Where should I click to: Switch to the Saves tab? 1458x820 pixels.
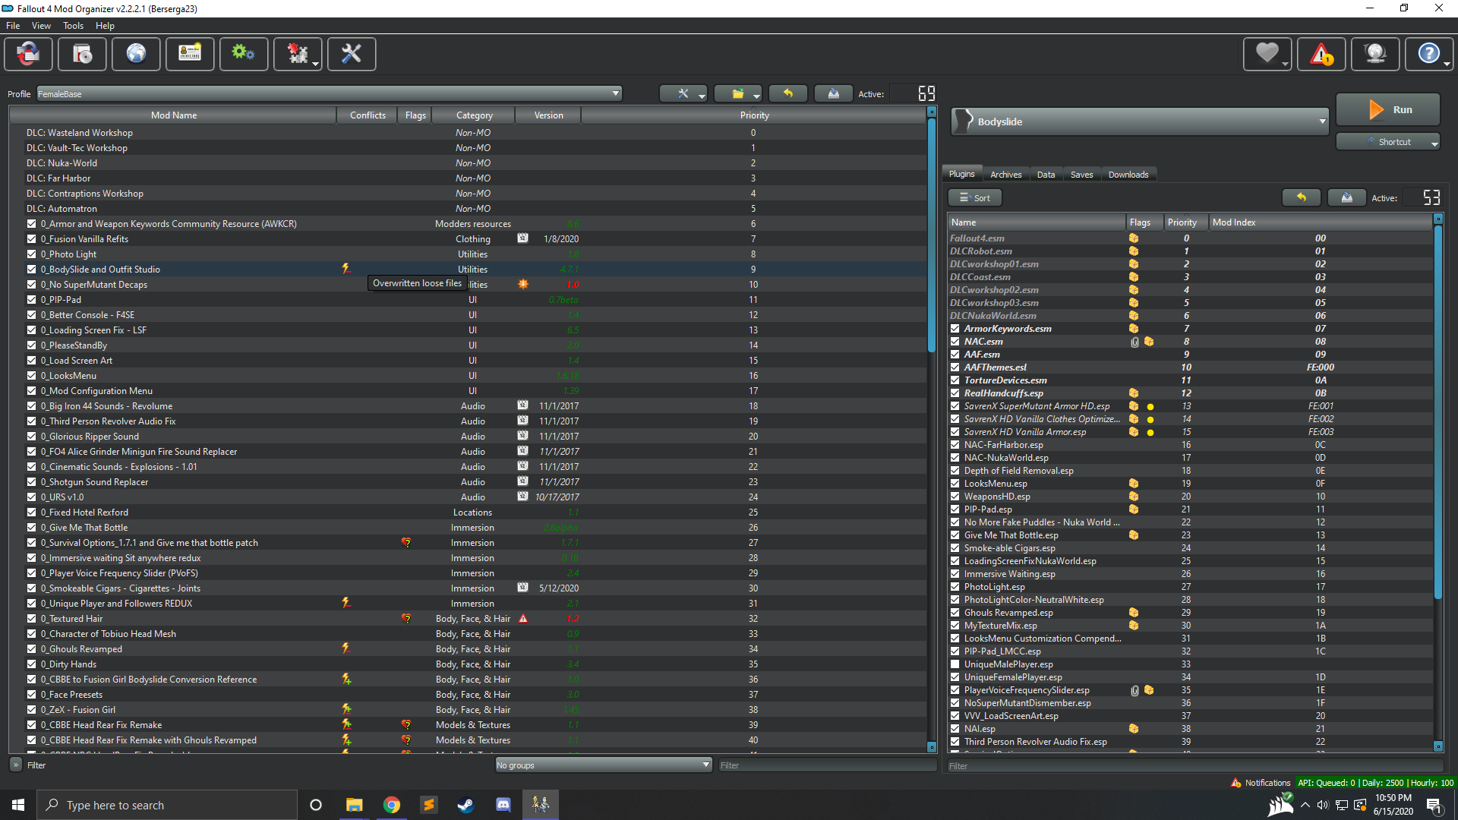[x=1081, y=175]
